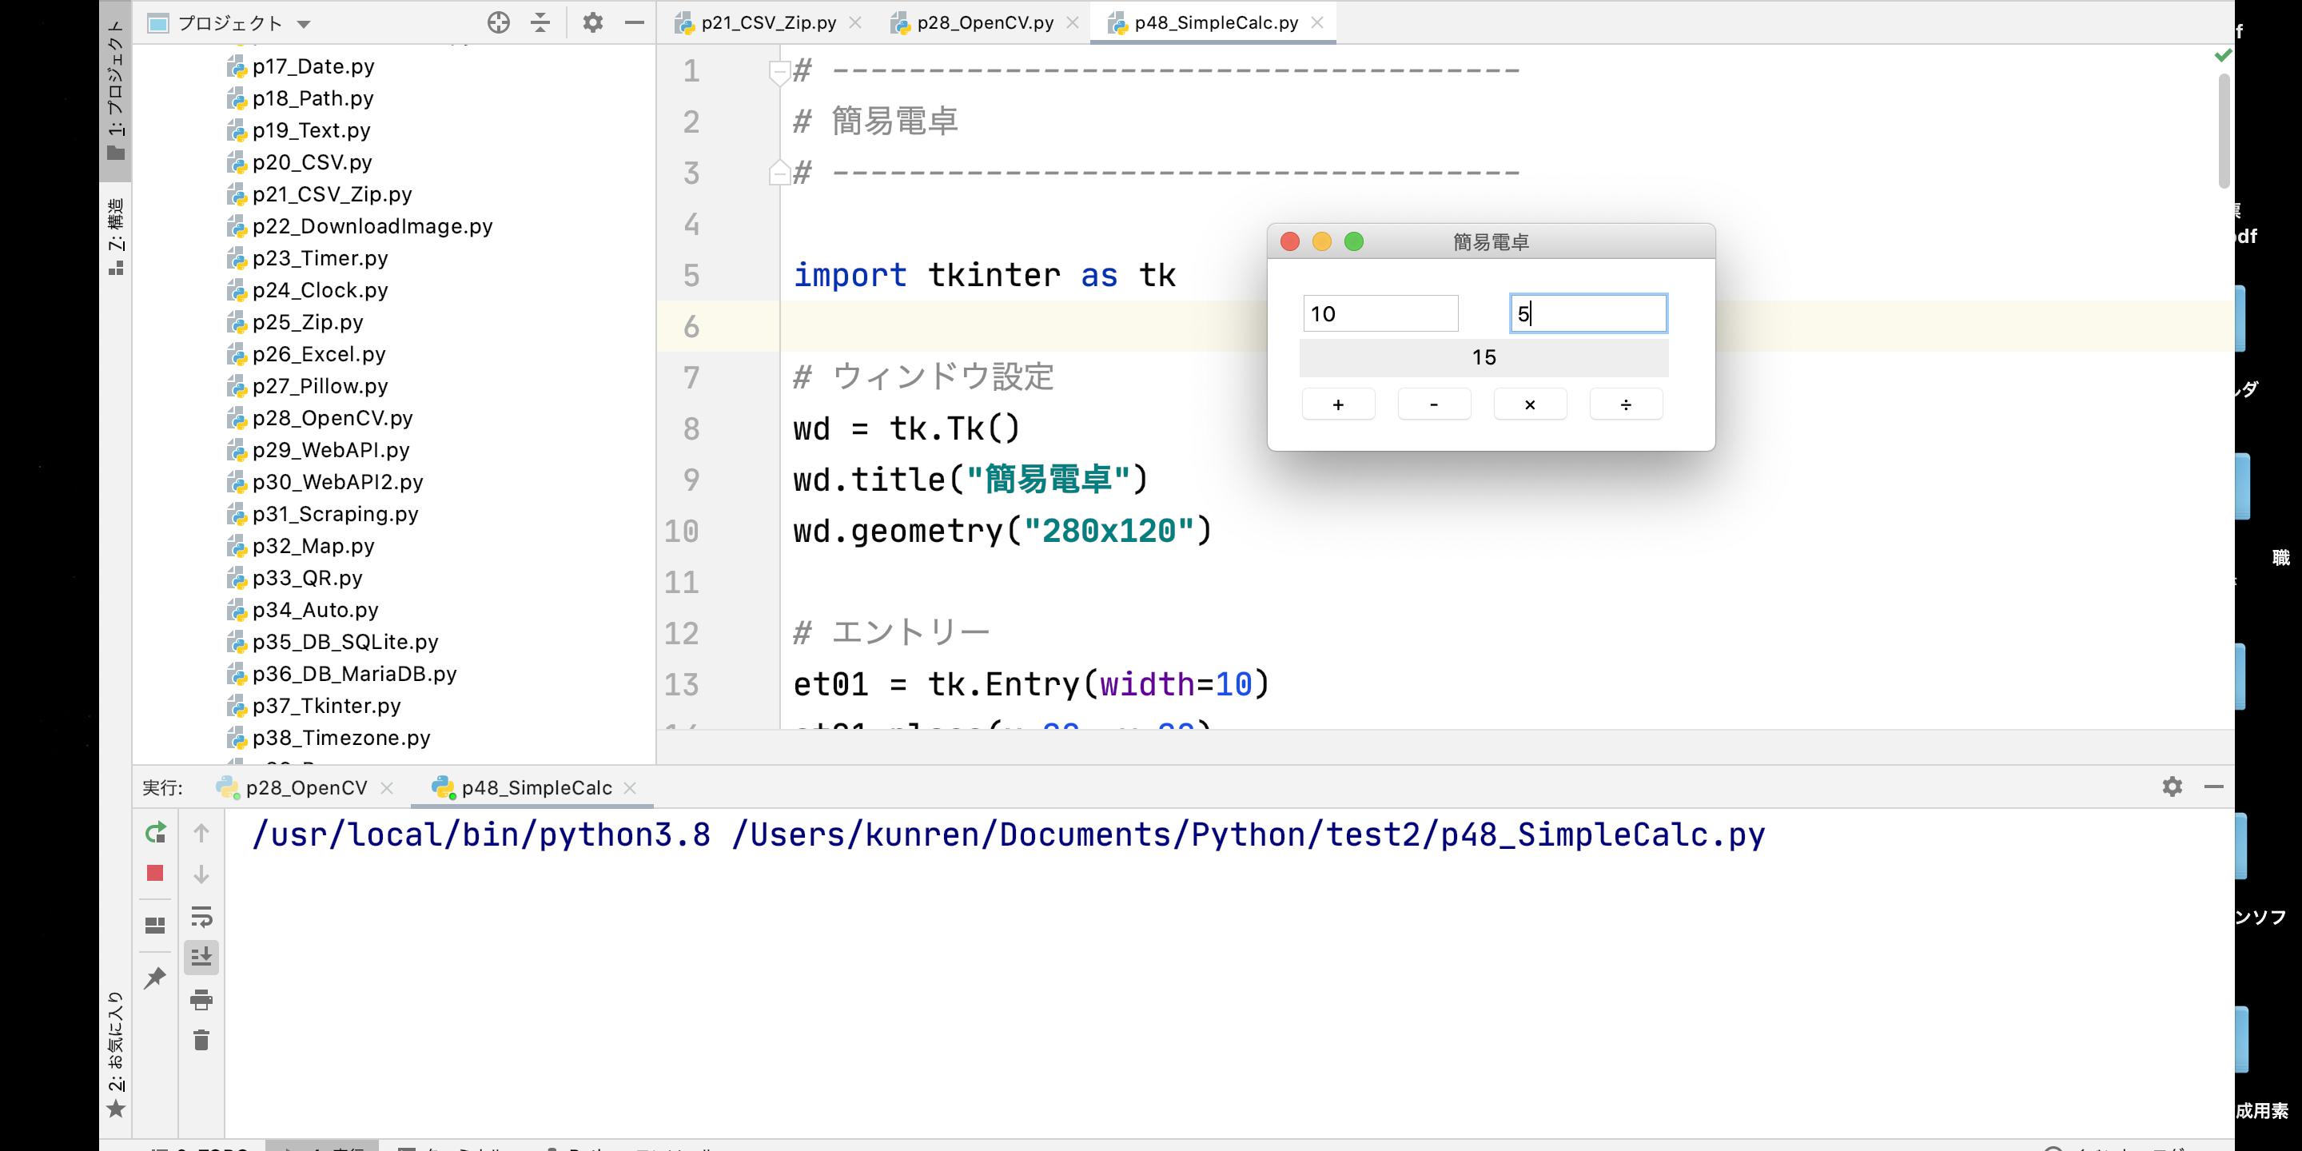Click the rerun program icon
Image resolution: width=2302 pixels, height=1151 pixels.
click(x=154, y=833)
